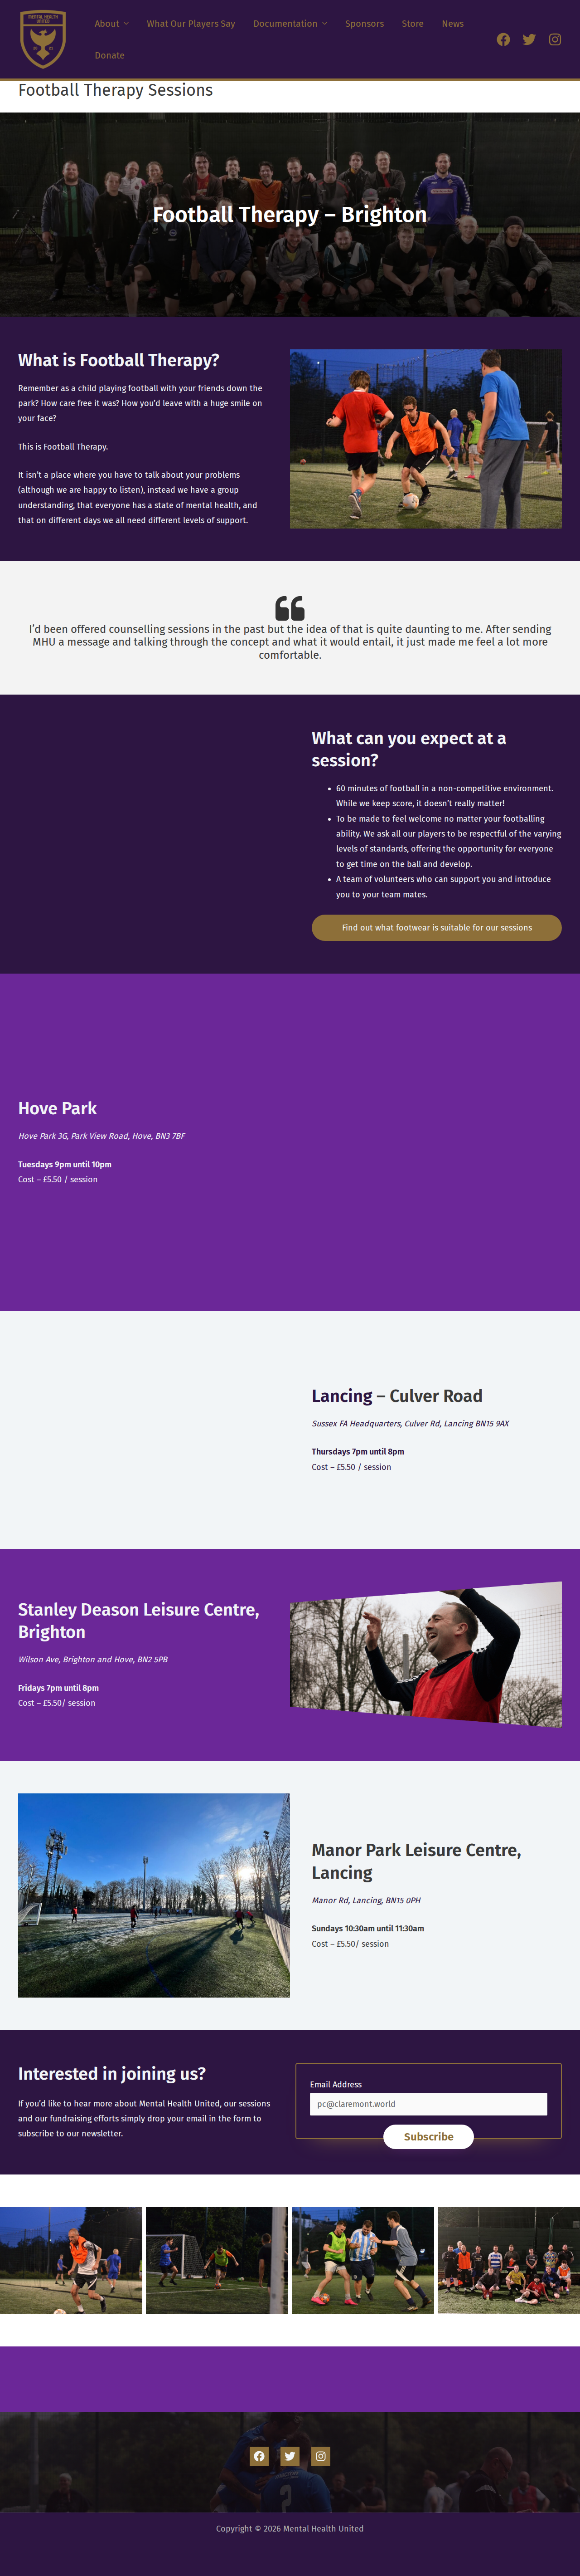Click the Subscribe button
Screen dimensions: 580x2576
428,2136
